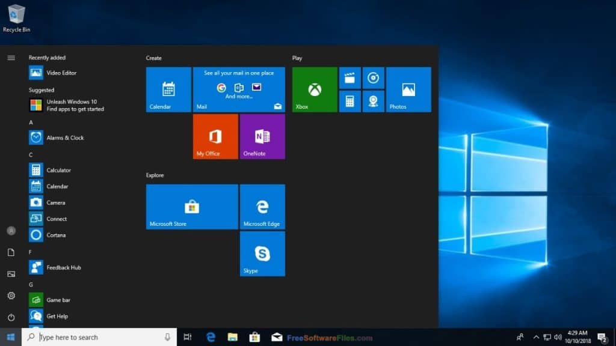Open the network icon in system tray

pyautogui.click(x=547, y=337)
